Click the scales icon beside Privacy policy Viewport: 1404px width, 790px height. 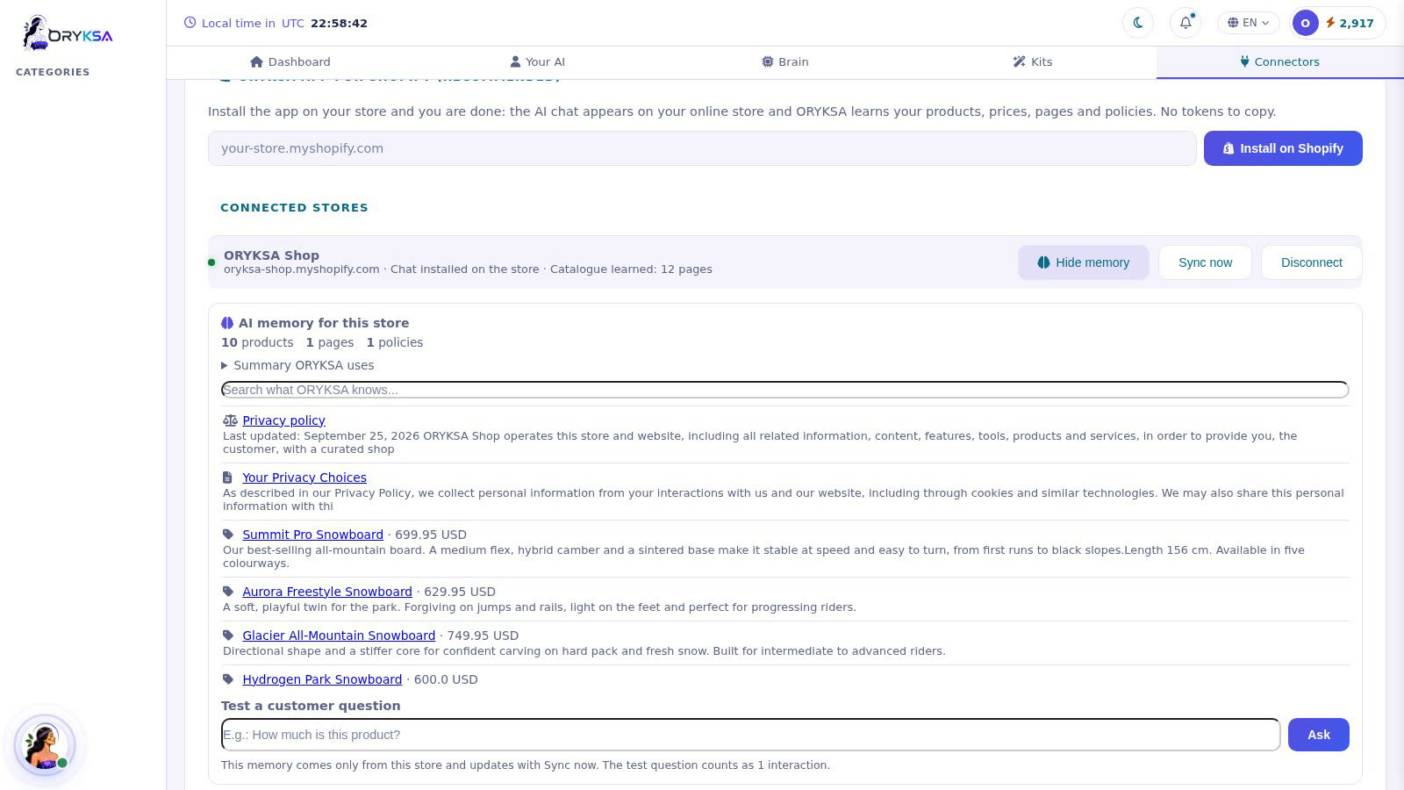[x=230, y=420]
